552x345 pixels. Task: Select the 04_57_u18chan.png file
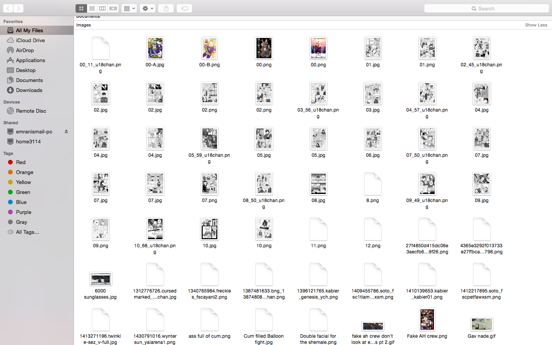[427, 93]
